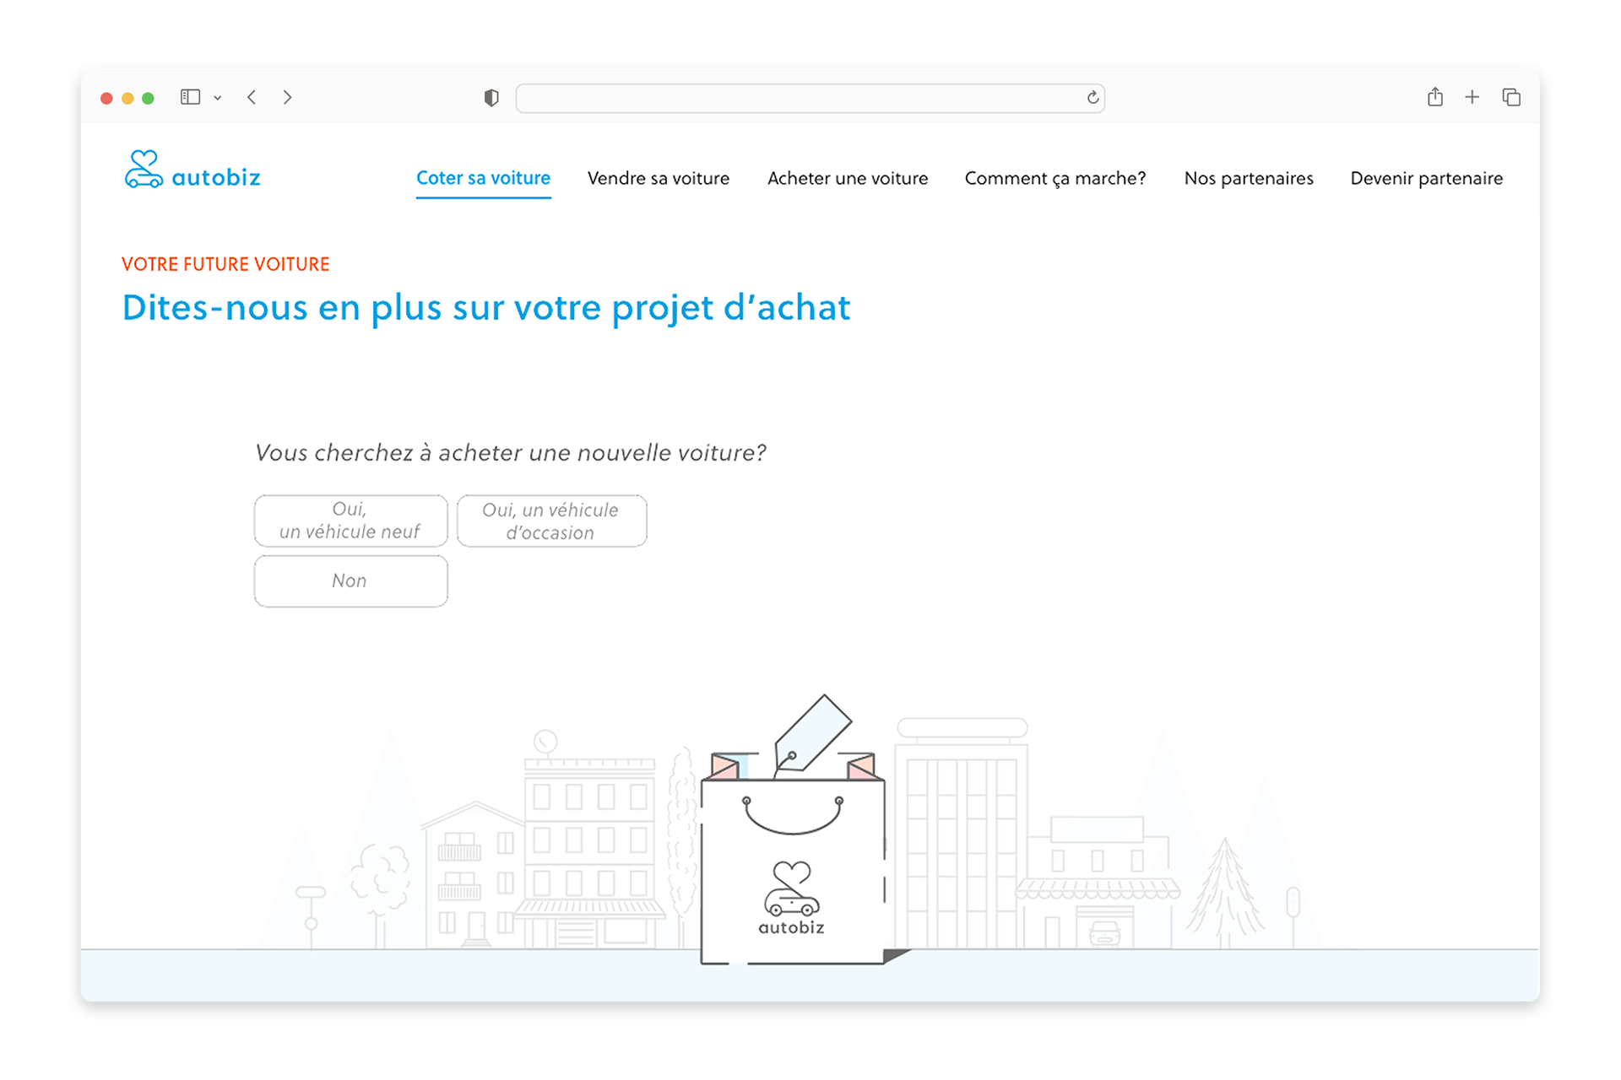The height and width of the screenshot is (1080, 1621).
Task: Click the privacy shield icon
Action: pyautogui.click(x=491, y=98)
